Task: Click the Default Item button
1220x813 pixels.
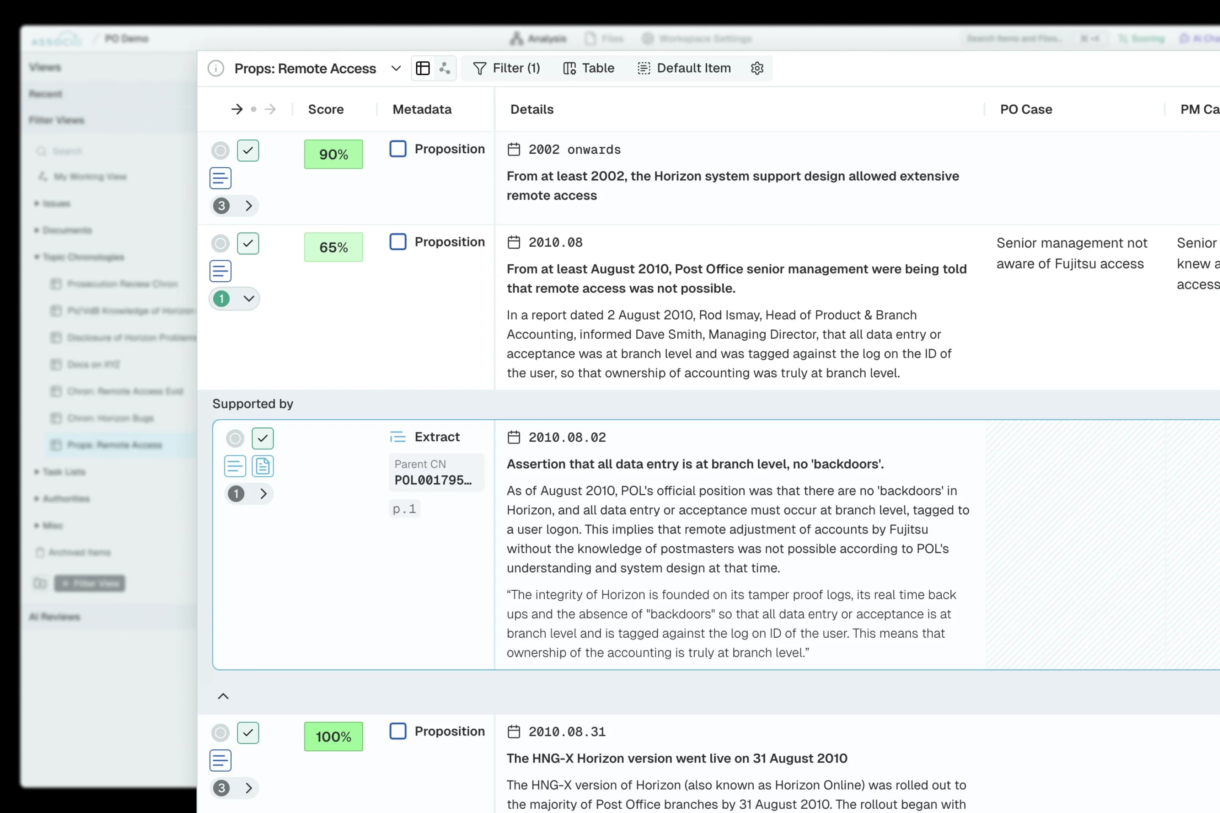Action: pos(684,69)
